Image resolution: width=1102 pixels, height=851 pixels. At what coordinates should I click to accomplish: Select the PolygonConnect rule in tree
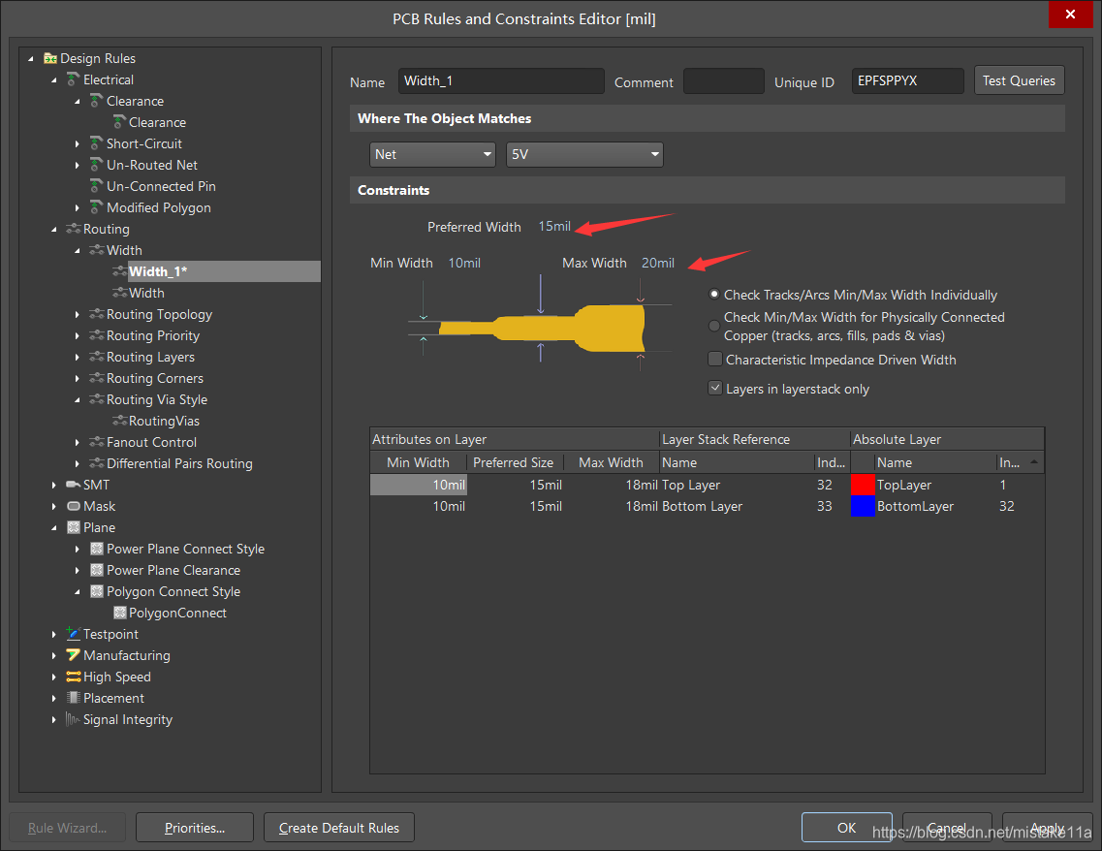[x=177, y=614]
